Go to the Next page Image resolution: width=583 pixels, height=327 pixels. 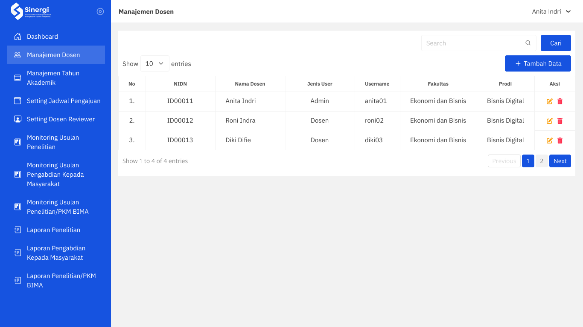pyautogui.click(x=560, y=161)
